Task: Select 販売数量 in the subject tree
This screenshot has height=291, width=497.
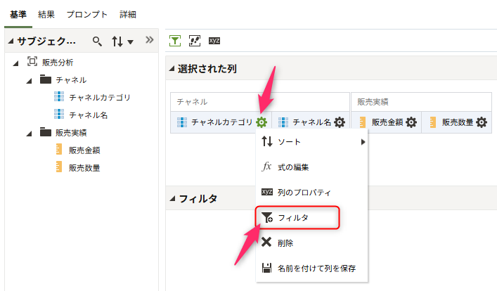Action: 84,167
